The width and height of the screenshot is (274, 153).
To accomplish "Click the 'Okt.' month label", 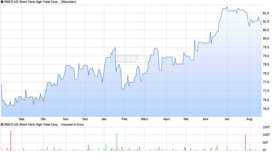I will click(43, 119).
